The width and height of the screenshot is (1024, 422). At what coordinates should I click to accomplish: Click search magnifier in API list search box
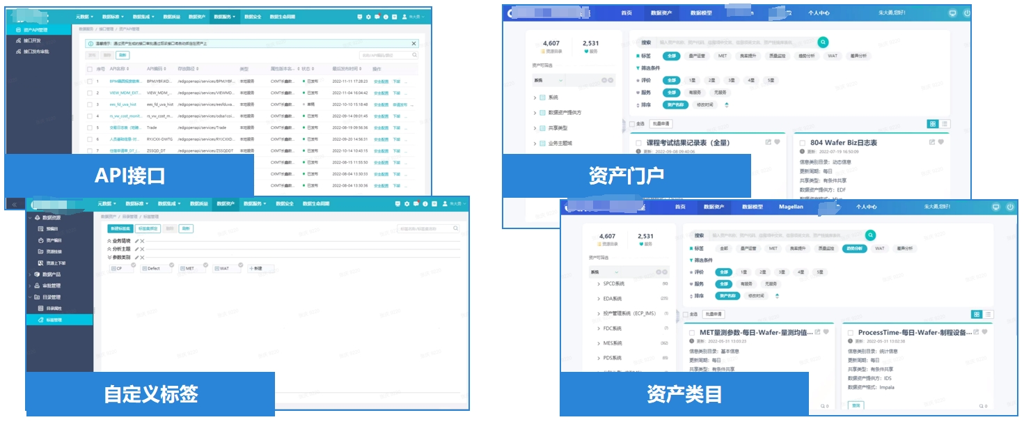point(415,55)
